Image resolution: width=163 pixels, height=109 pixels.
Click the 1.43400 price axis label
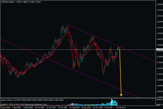pos(160,45)
